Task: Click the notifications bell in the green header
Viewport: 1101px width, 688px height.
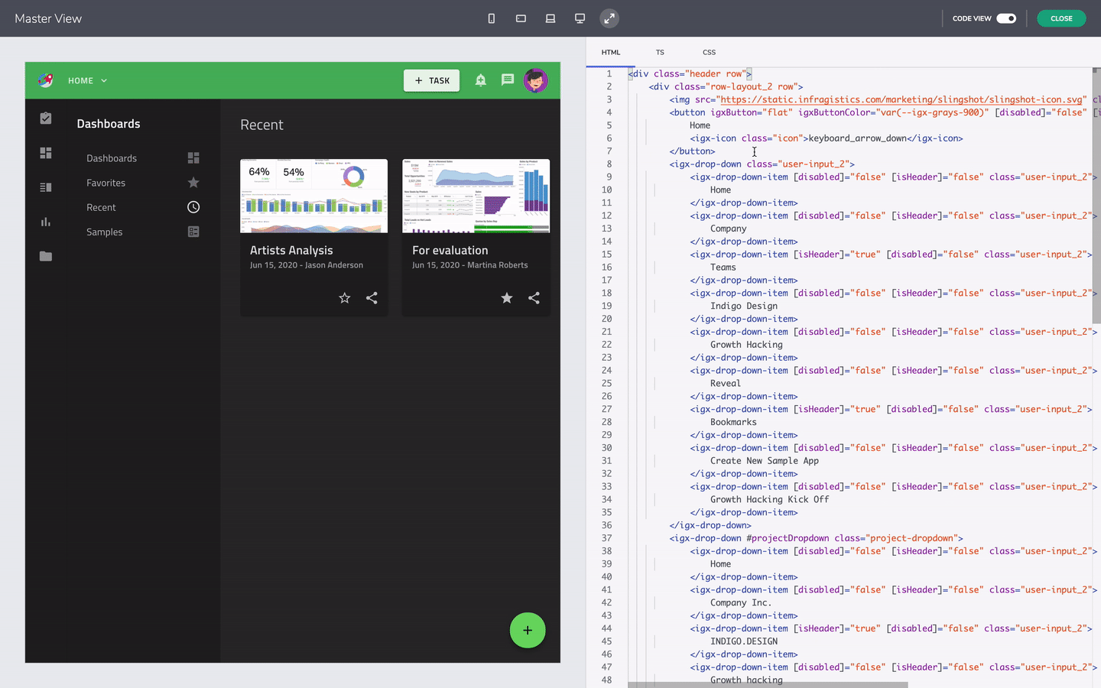Action: click(480, 80)
